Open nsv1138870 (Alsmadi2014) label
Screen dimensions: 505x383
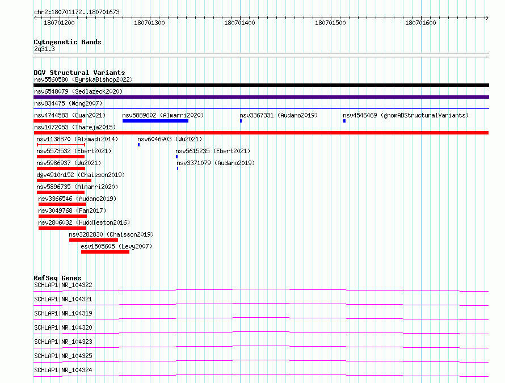click(x=77, y=139)
